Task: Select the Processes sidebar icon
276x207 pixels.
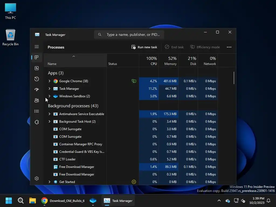Action: 37,57
